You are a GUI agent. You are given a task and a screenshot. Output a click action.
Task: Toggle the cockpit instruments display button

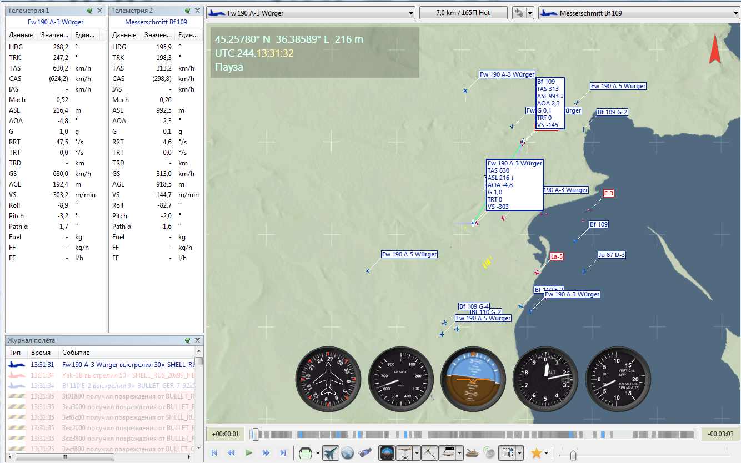click(387, 453)
